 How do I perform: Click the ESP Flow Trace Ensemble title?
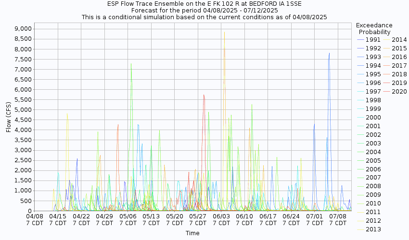(x=204, y=4)
